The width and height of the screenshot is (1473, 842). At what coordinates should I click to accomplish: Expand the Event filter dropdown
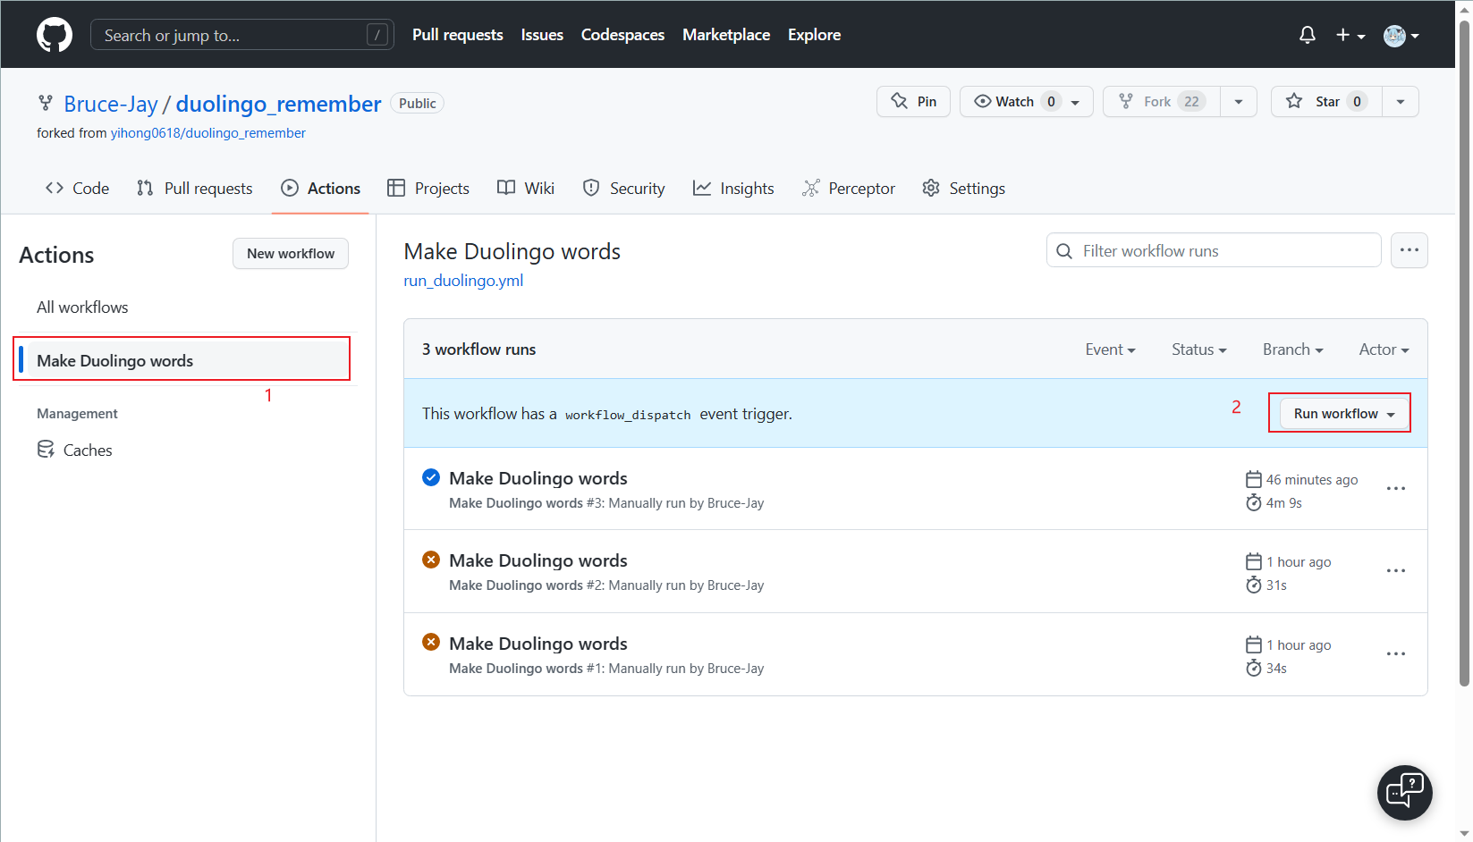(x=1110, y=349)
